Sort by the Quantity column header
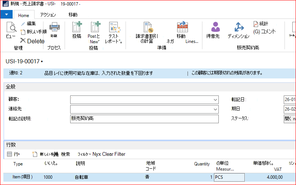This screenshot has width=296, height=185. coord(202,164)
